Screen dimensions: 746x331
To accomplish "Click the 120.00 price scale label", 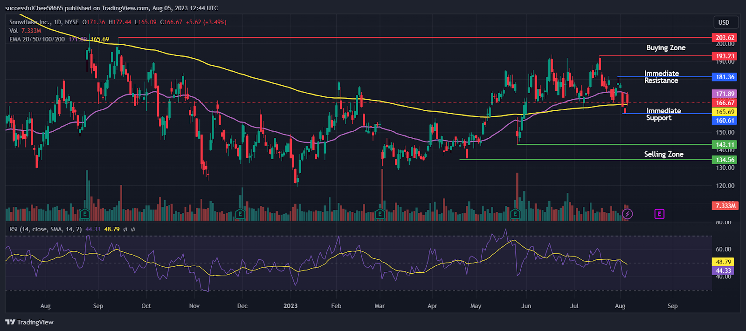I will click(x=725, y=185).
